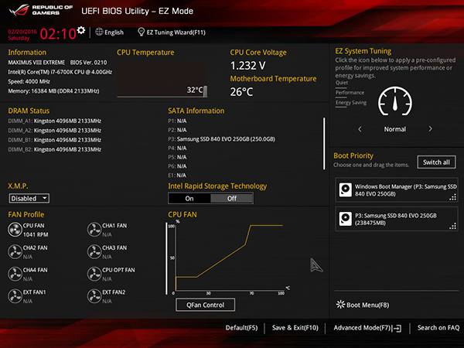The image size is (464, 348).
Task: Click the CPU FAN curve graph
Action: point(230,258)
